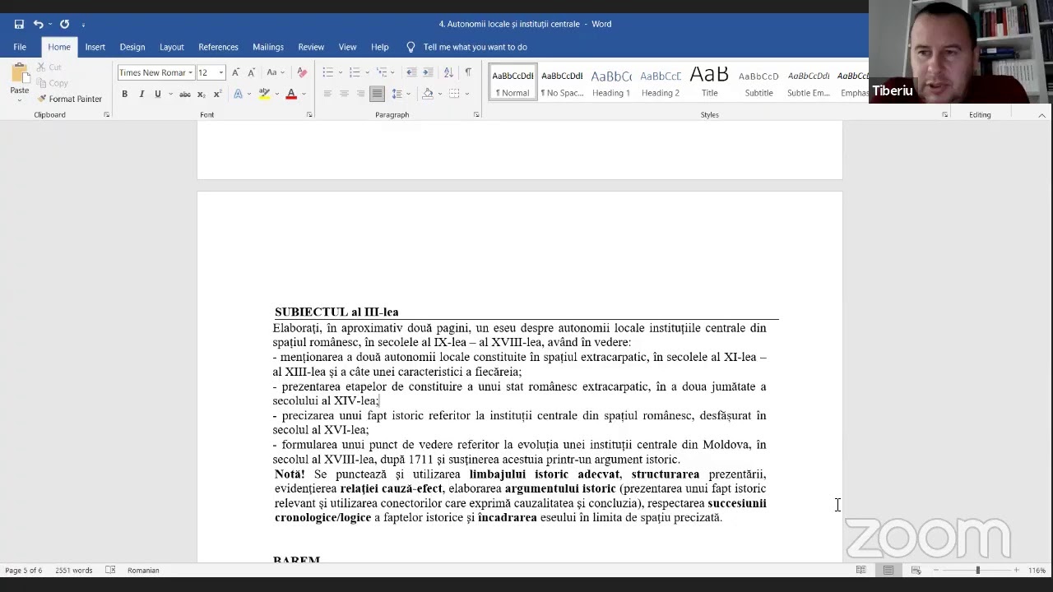1053x592 pixels.
Task: Apply the Subtitle style
Action: tap(758, 81)
